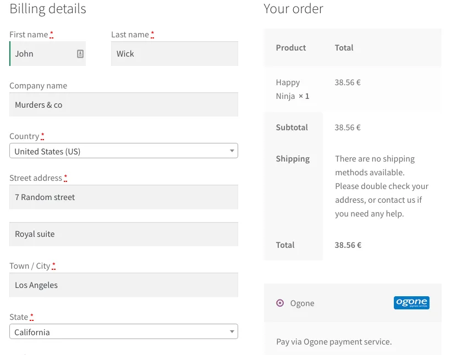Viewport: 451px width, 355px height.
Task: Click the Pay via Ogone description text
Action: (334, 342)
